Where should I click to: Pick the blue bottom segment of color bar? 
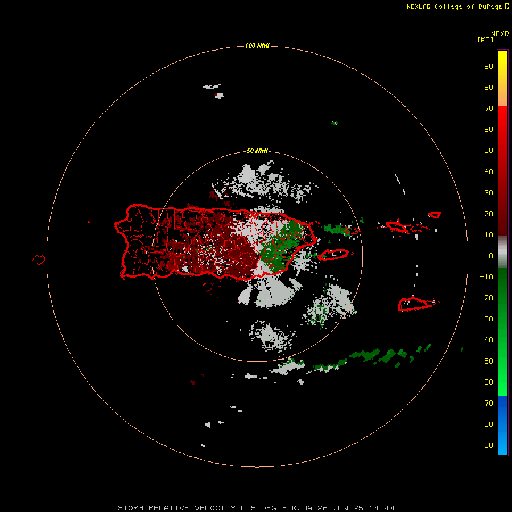[x=502, y=426]
